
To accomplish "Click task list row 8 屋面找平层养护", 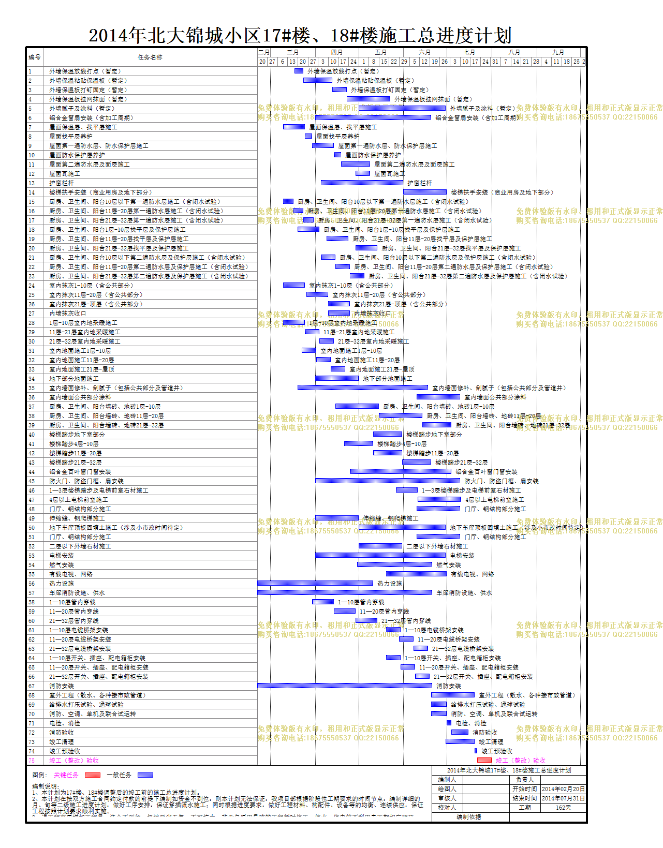I will [x=142, y=137].
